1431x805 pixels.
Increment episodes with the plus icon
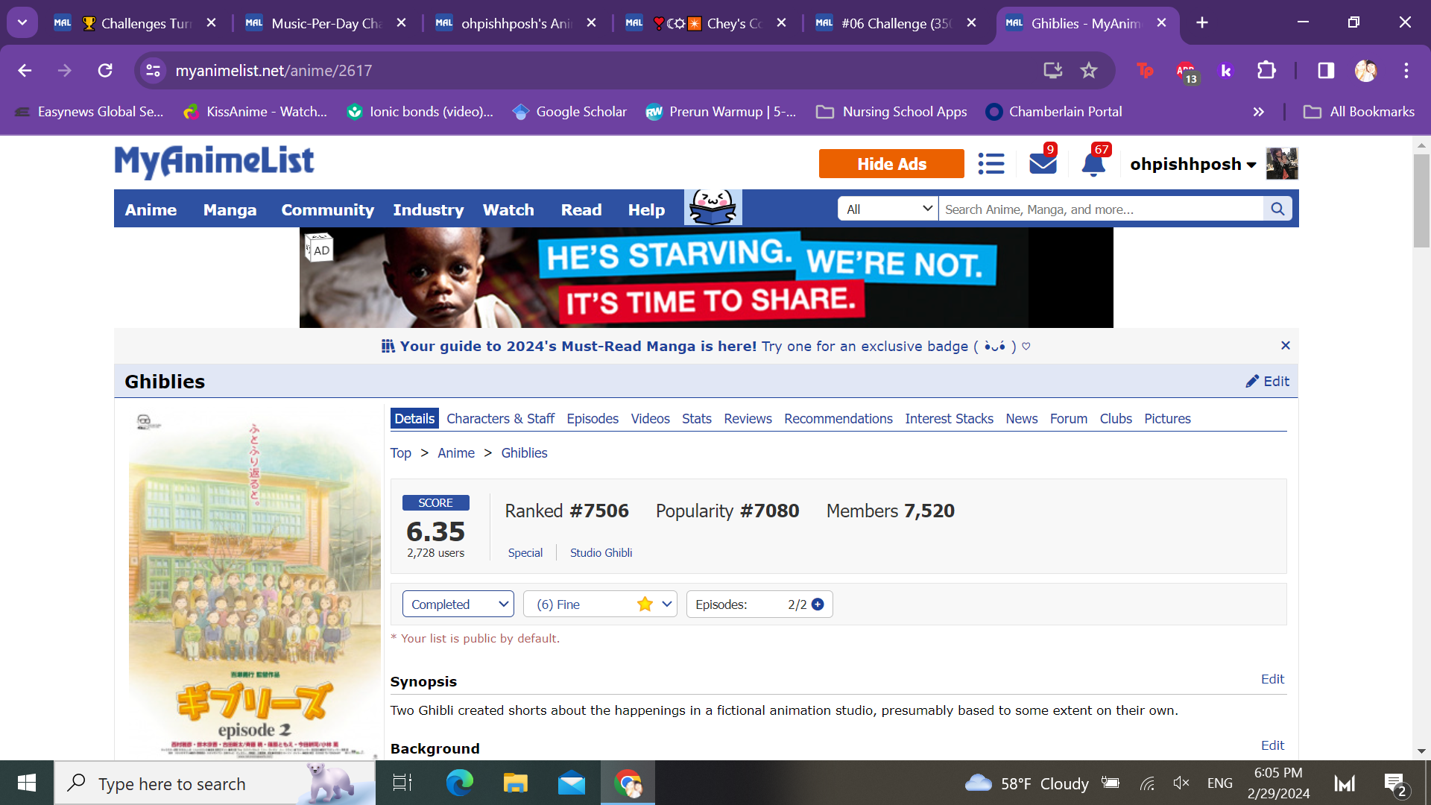coord(818,604)
